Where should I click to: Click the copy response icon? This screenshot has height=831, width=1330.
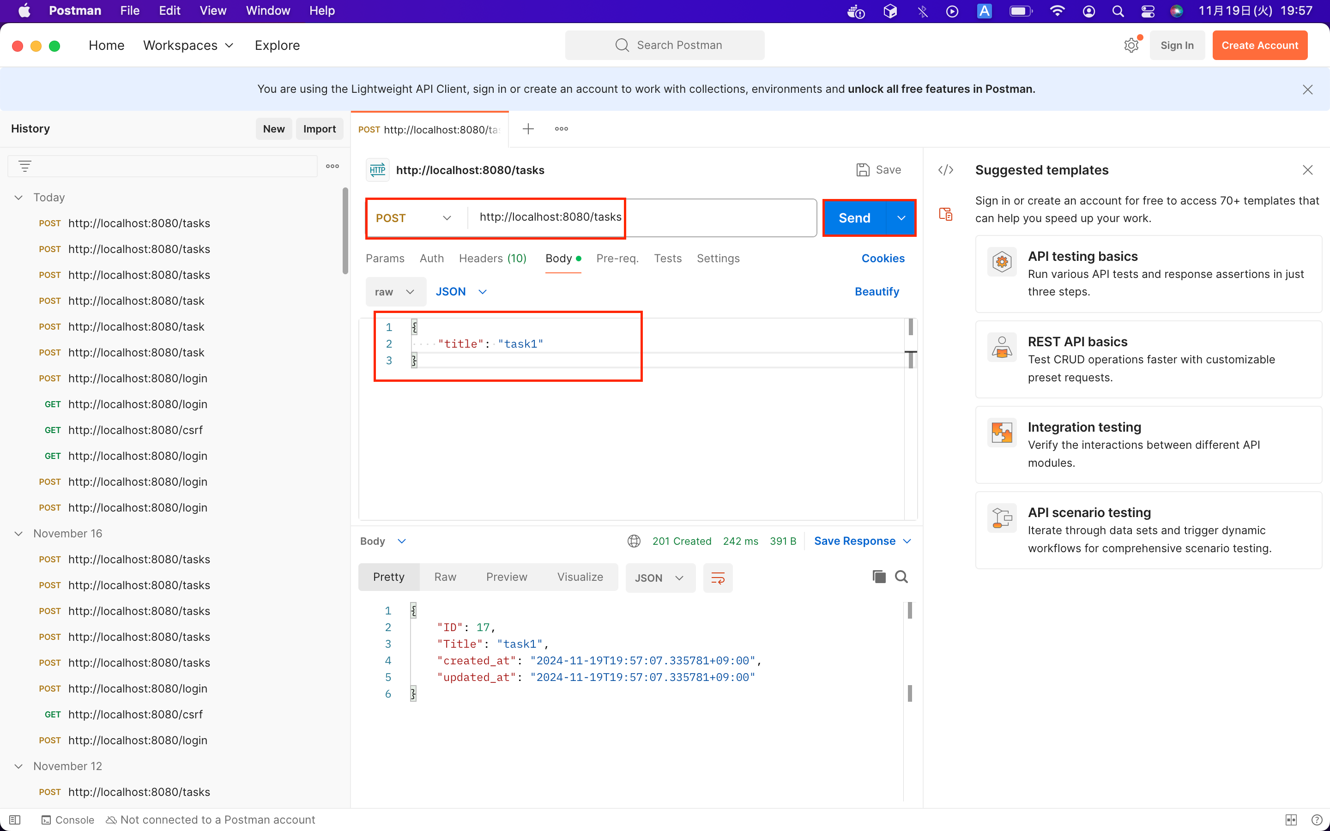pyautogui.click(x=879, y=577)
